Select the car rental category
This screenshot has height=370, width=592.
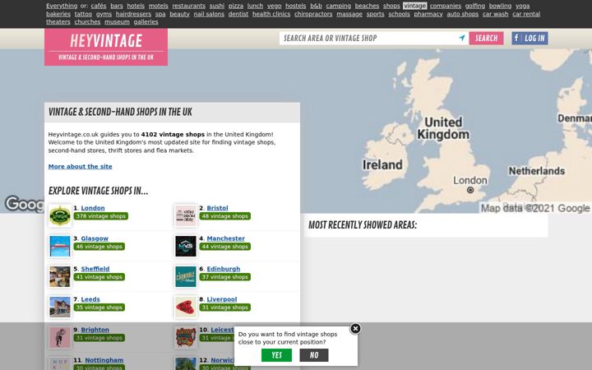tap(526, 14)
